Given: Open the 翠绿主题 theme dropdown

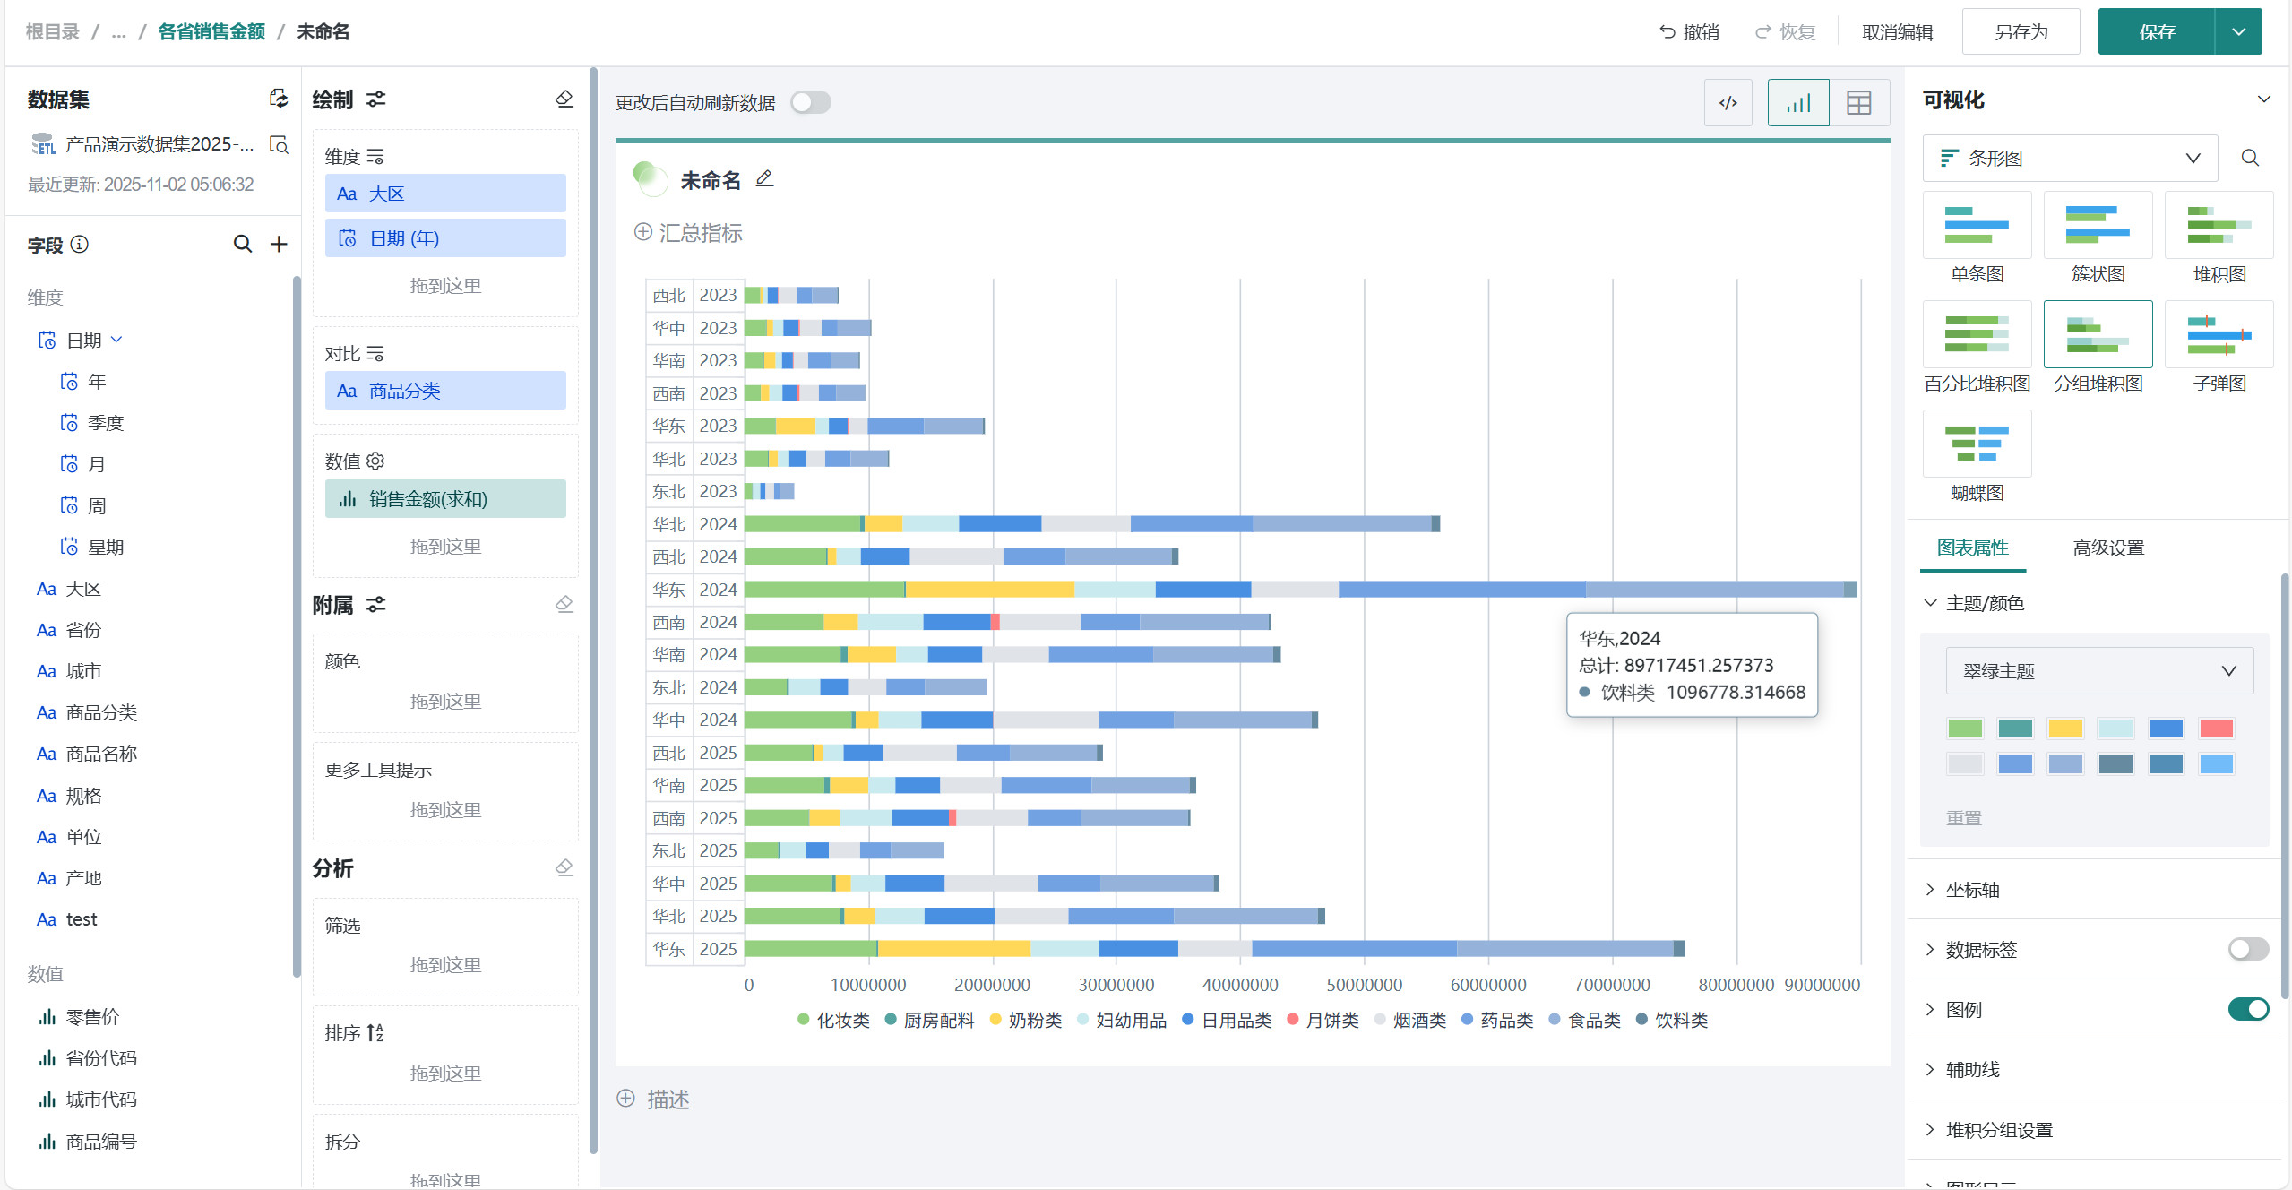Looking at the screenshot, I should [x=2098, y=670].
